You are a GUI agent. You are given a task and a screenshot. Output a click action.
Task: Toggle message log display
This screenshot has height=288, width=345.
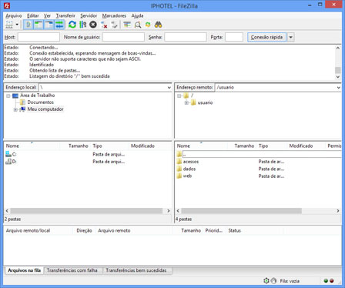click(x=28, y=25)
